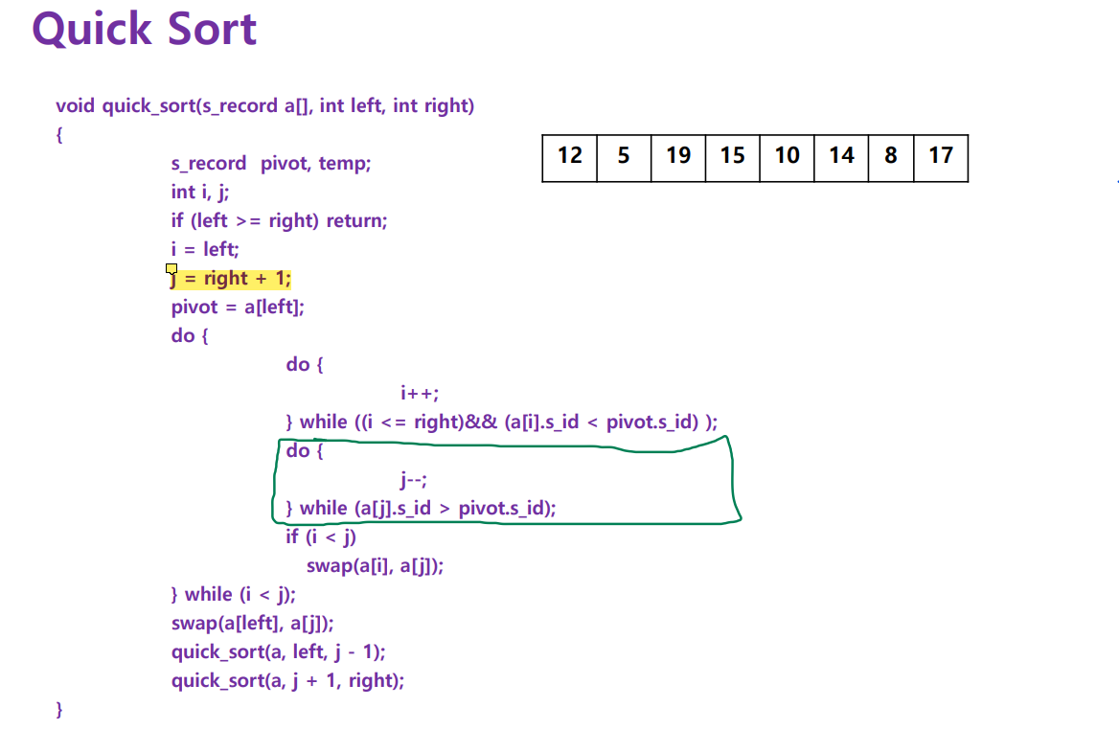Click the array cell containing 10
This screenshot has width=1119, height=753.
click(x=787, y=158)
